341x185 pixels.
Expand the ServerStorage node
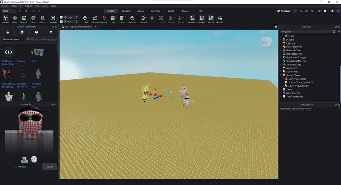(x=281, y=64)
